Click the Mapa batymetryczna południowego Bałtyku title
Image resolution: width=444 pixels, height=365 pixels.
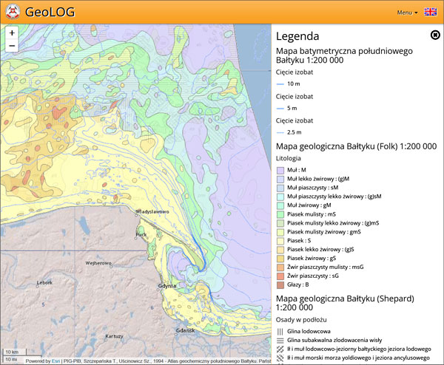click(344, 55)
